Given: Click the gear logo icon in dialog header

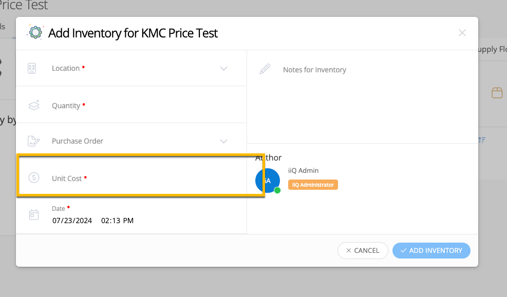Looking at the screenshot, I should (x=35, y=32).
